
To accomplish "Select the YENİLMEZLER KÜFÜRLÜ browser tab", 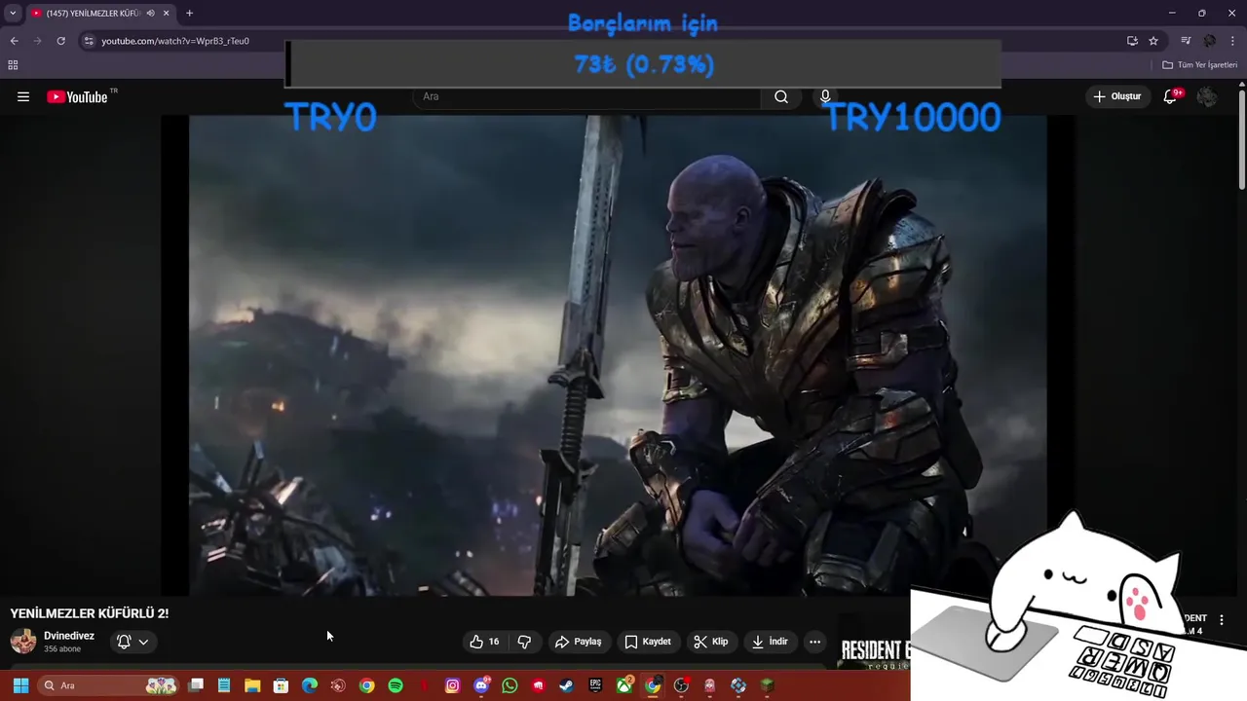I will pyautogui.click(x=94, y=14).
